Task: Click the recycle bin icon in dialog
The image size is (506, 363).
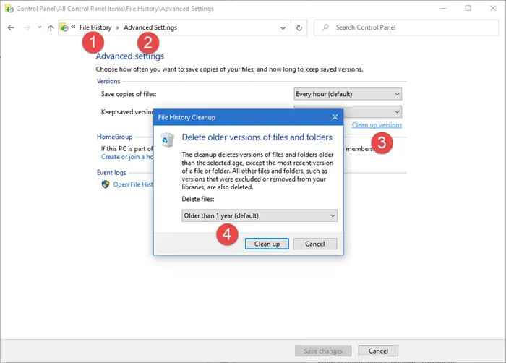Action: tap(168, 140)
